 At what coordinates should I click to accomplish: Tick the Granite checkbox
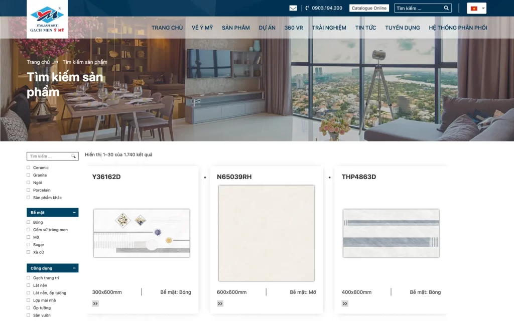tap(28, 175)
